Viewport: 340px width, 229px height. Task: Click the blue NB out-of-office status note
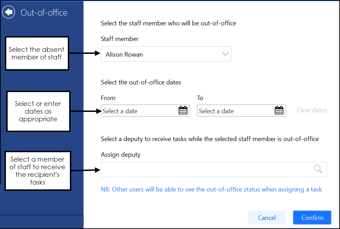[211, 189]
